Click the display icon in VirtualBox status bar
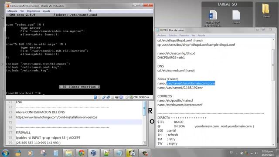This screenshot has height=157, width=279. pos(117,97)
